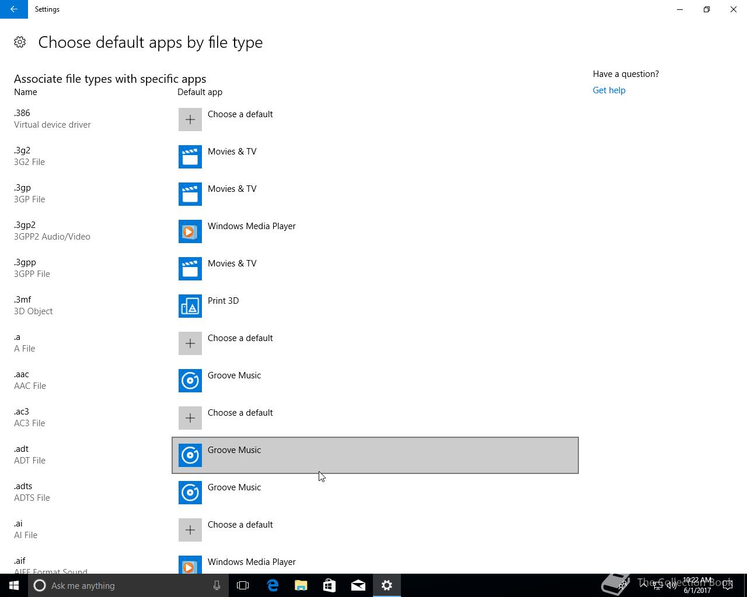Viewport: 747px width, 597px height.
Task: Click 'Choose a default' label for .ai
Action: (240, 525)
